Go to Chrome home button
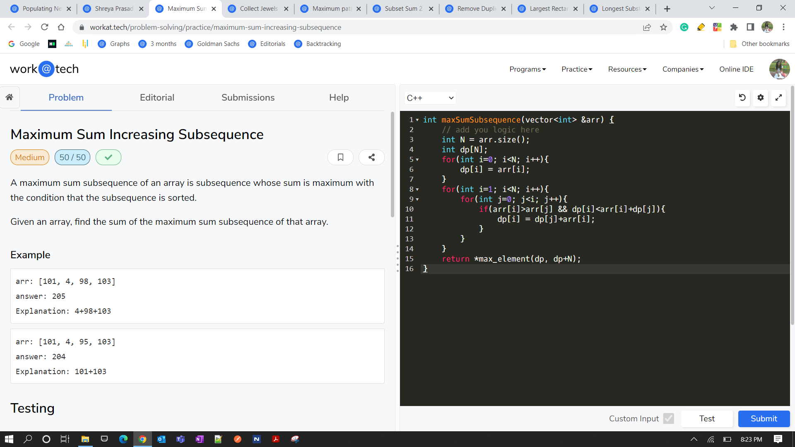Image resolution: width=795 pixels, height=447 pixels. click(61, 27)
